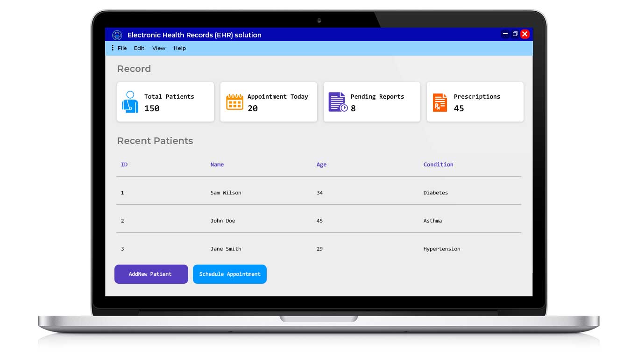
Task: Open the File menu
Action: pos(122,48)
